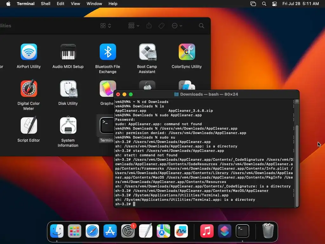
Task: Open the Shell menu
Action: click(x=46, y=3)
